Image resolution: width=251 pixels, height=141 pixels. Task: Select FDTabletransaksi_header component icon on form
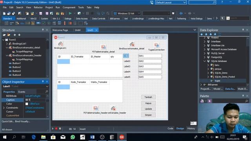96,108
